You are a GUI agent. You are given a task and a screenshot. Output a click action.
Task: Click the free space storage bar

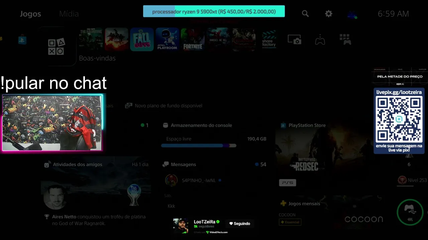[x=199, y=146]
